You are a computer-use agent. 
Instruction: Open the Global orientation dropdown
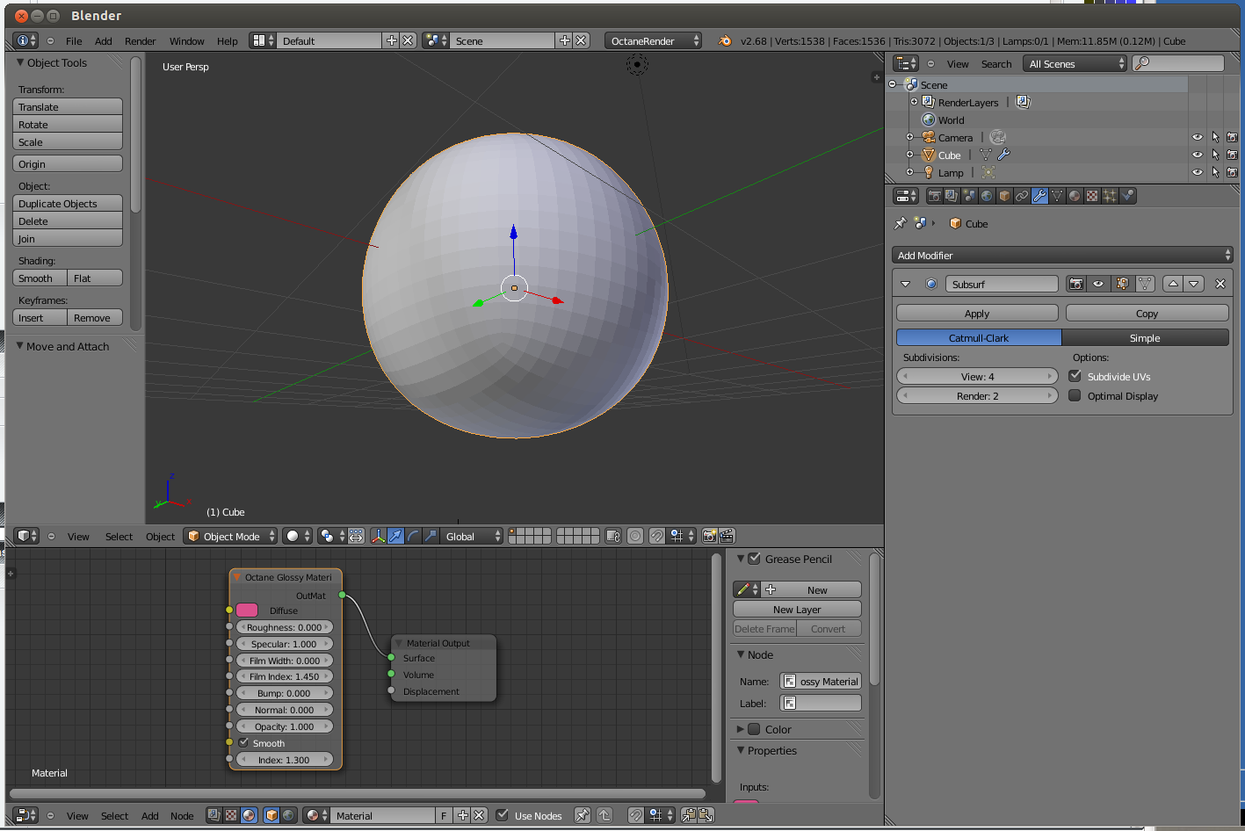pos(472,536)
